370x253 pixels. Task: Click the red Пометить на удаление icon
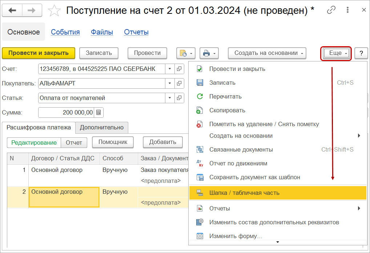coord(200,124)
